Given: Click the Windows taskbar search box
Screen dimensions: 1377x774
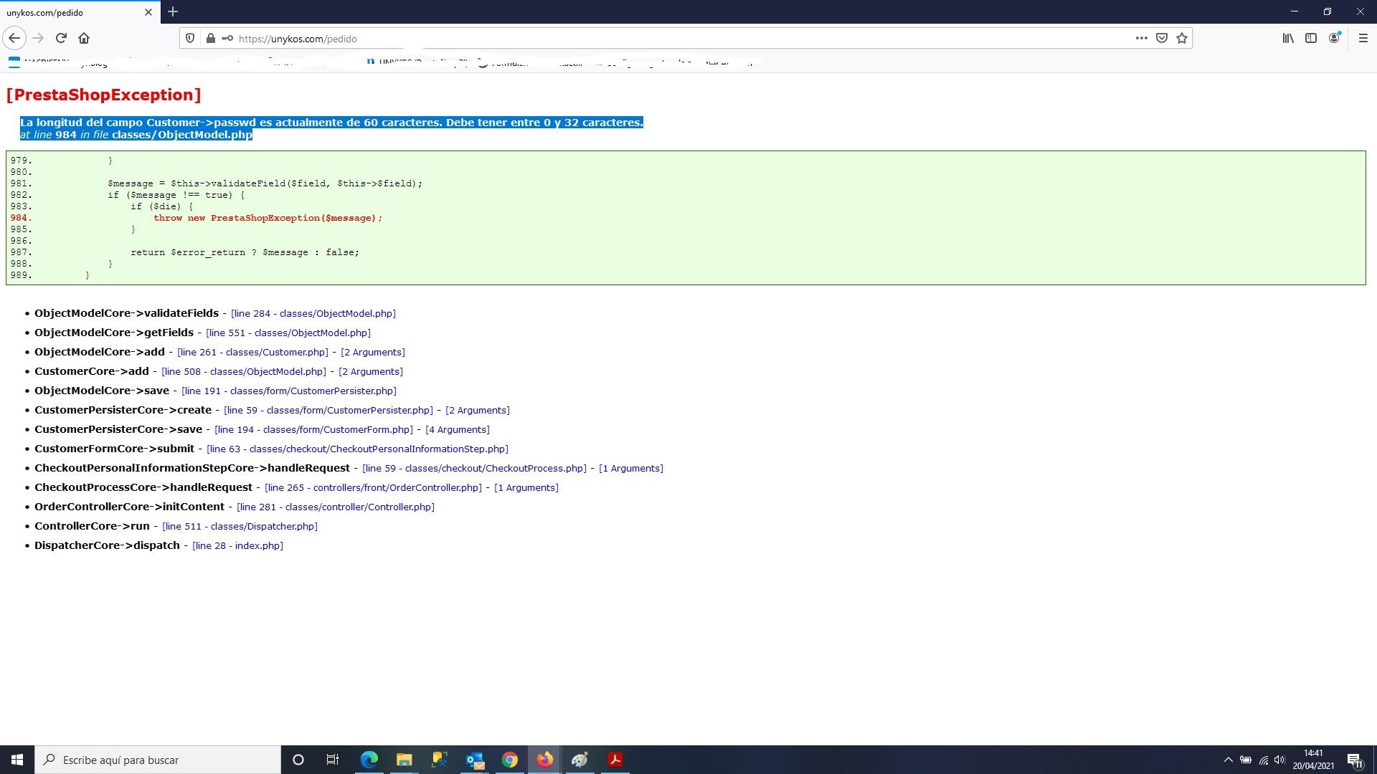Looking at the screenshot, I should point(158,760).
